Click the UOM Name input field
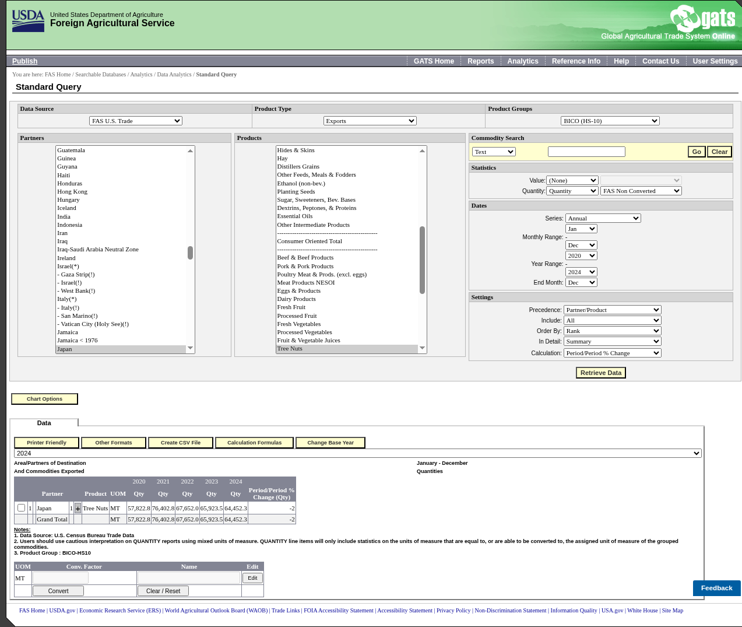Screen dimensions: 742x627 pos(189,578)
